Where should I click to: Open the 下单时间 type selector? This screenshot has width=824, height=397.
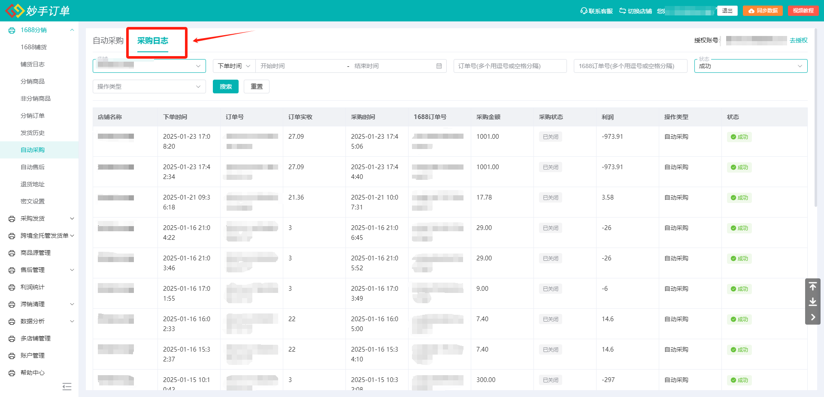pyautogui.click(x=234, y=66)
